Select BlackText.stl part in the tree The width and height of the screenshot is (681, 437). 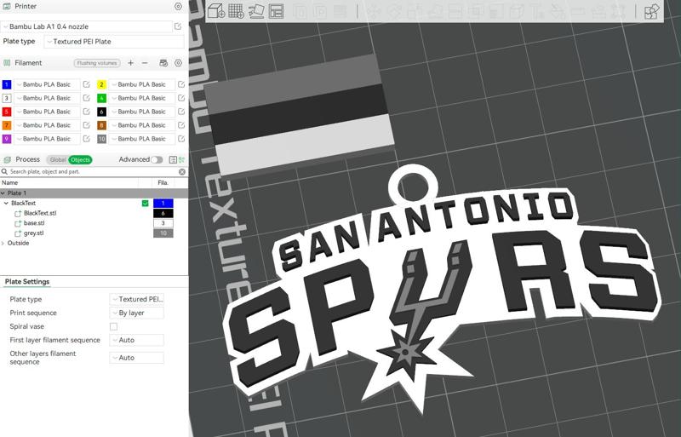[39, 213]
